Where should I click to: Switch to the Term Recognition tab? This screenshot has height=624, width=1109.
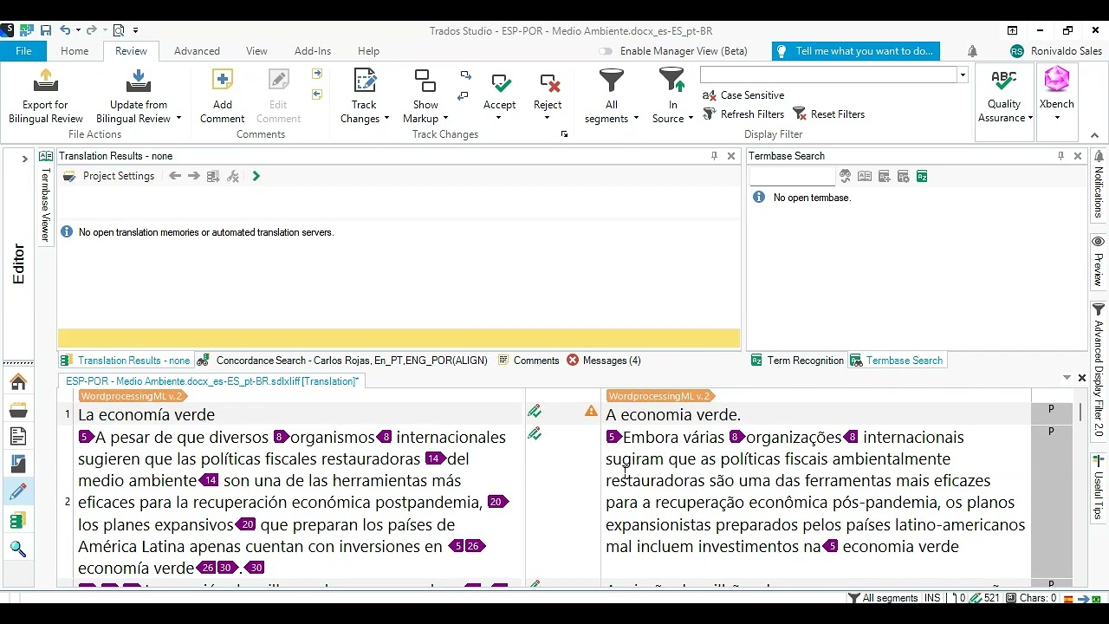[797, 361]
